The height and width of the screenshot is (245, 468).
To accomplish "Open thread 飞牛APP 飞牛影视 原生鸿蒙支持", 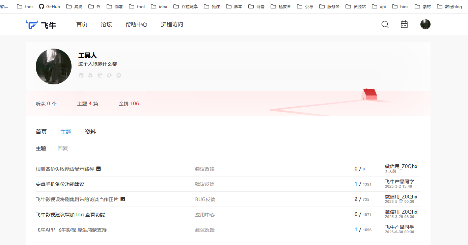I will point(71,230).
